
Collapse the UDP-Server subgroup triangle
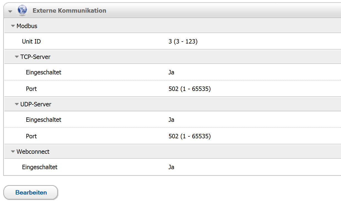coord(17,104)
